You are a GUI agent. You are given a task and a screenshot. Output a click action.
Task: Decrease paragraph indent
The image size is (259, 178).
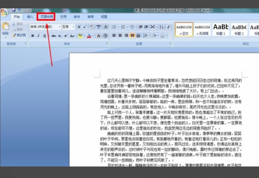click(x=140, y=27)
